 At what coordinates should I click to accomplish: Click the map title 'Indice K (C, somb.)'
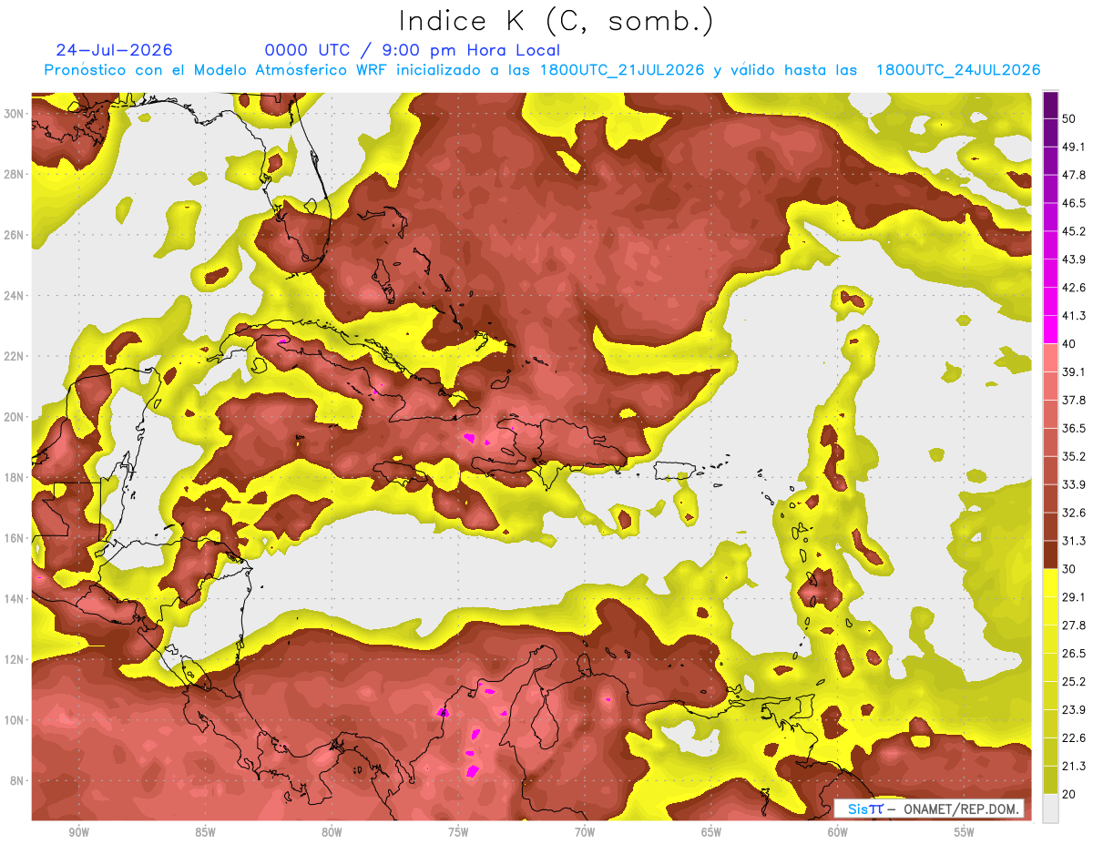[x=556, y=20]
